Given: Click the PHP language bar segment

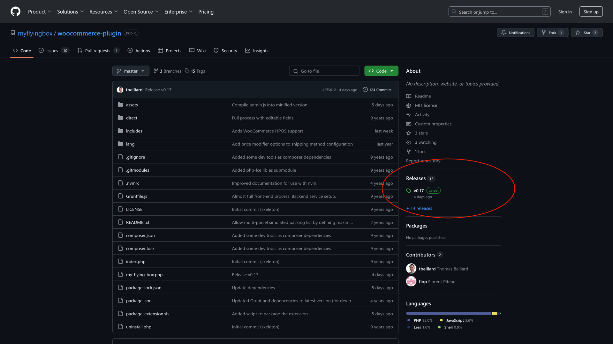Looking at the screenshot, I should (x=448, y=313).
